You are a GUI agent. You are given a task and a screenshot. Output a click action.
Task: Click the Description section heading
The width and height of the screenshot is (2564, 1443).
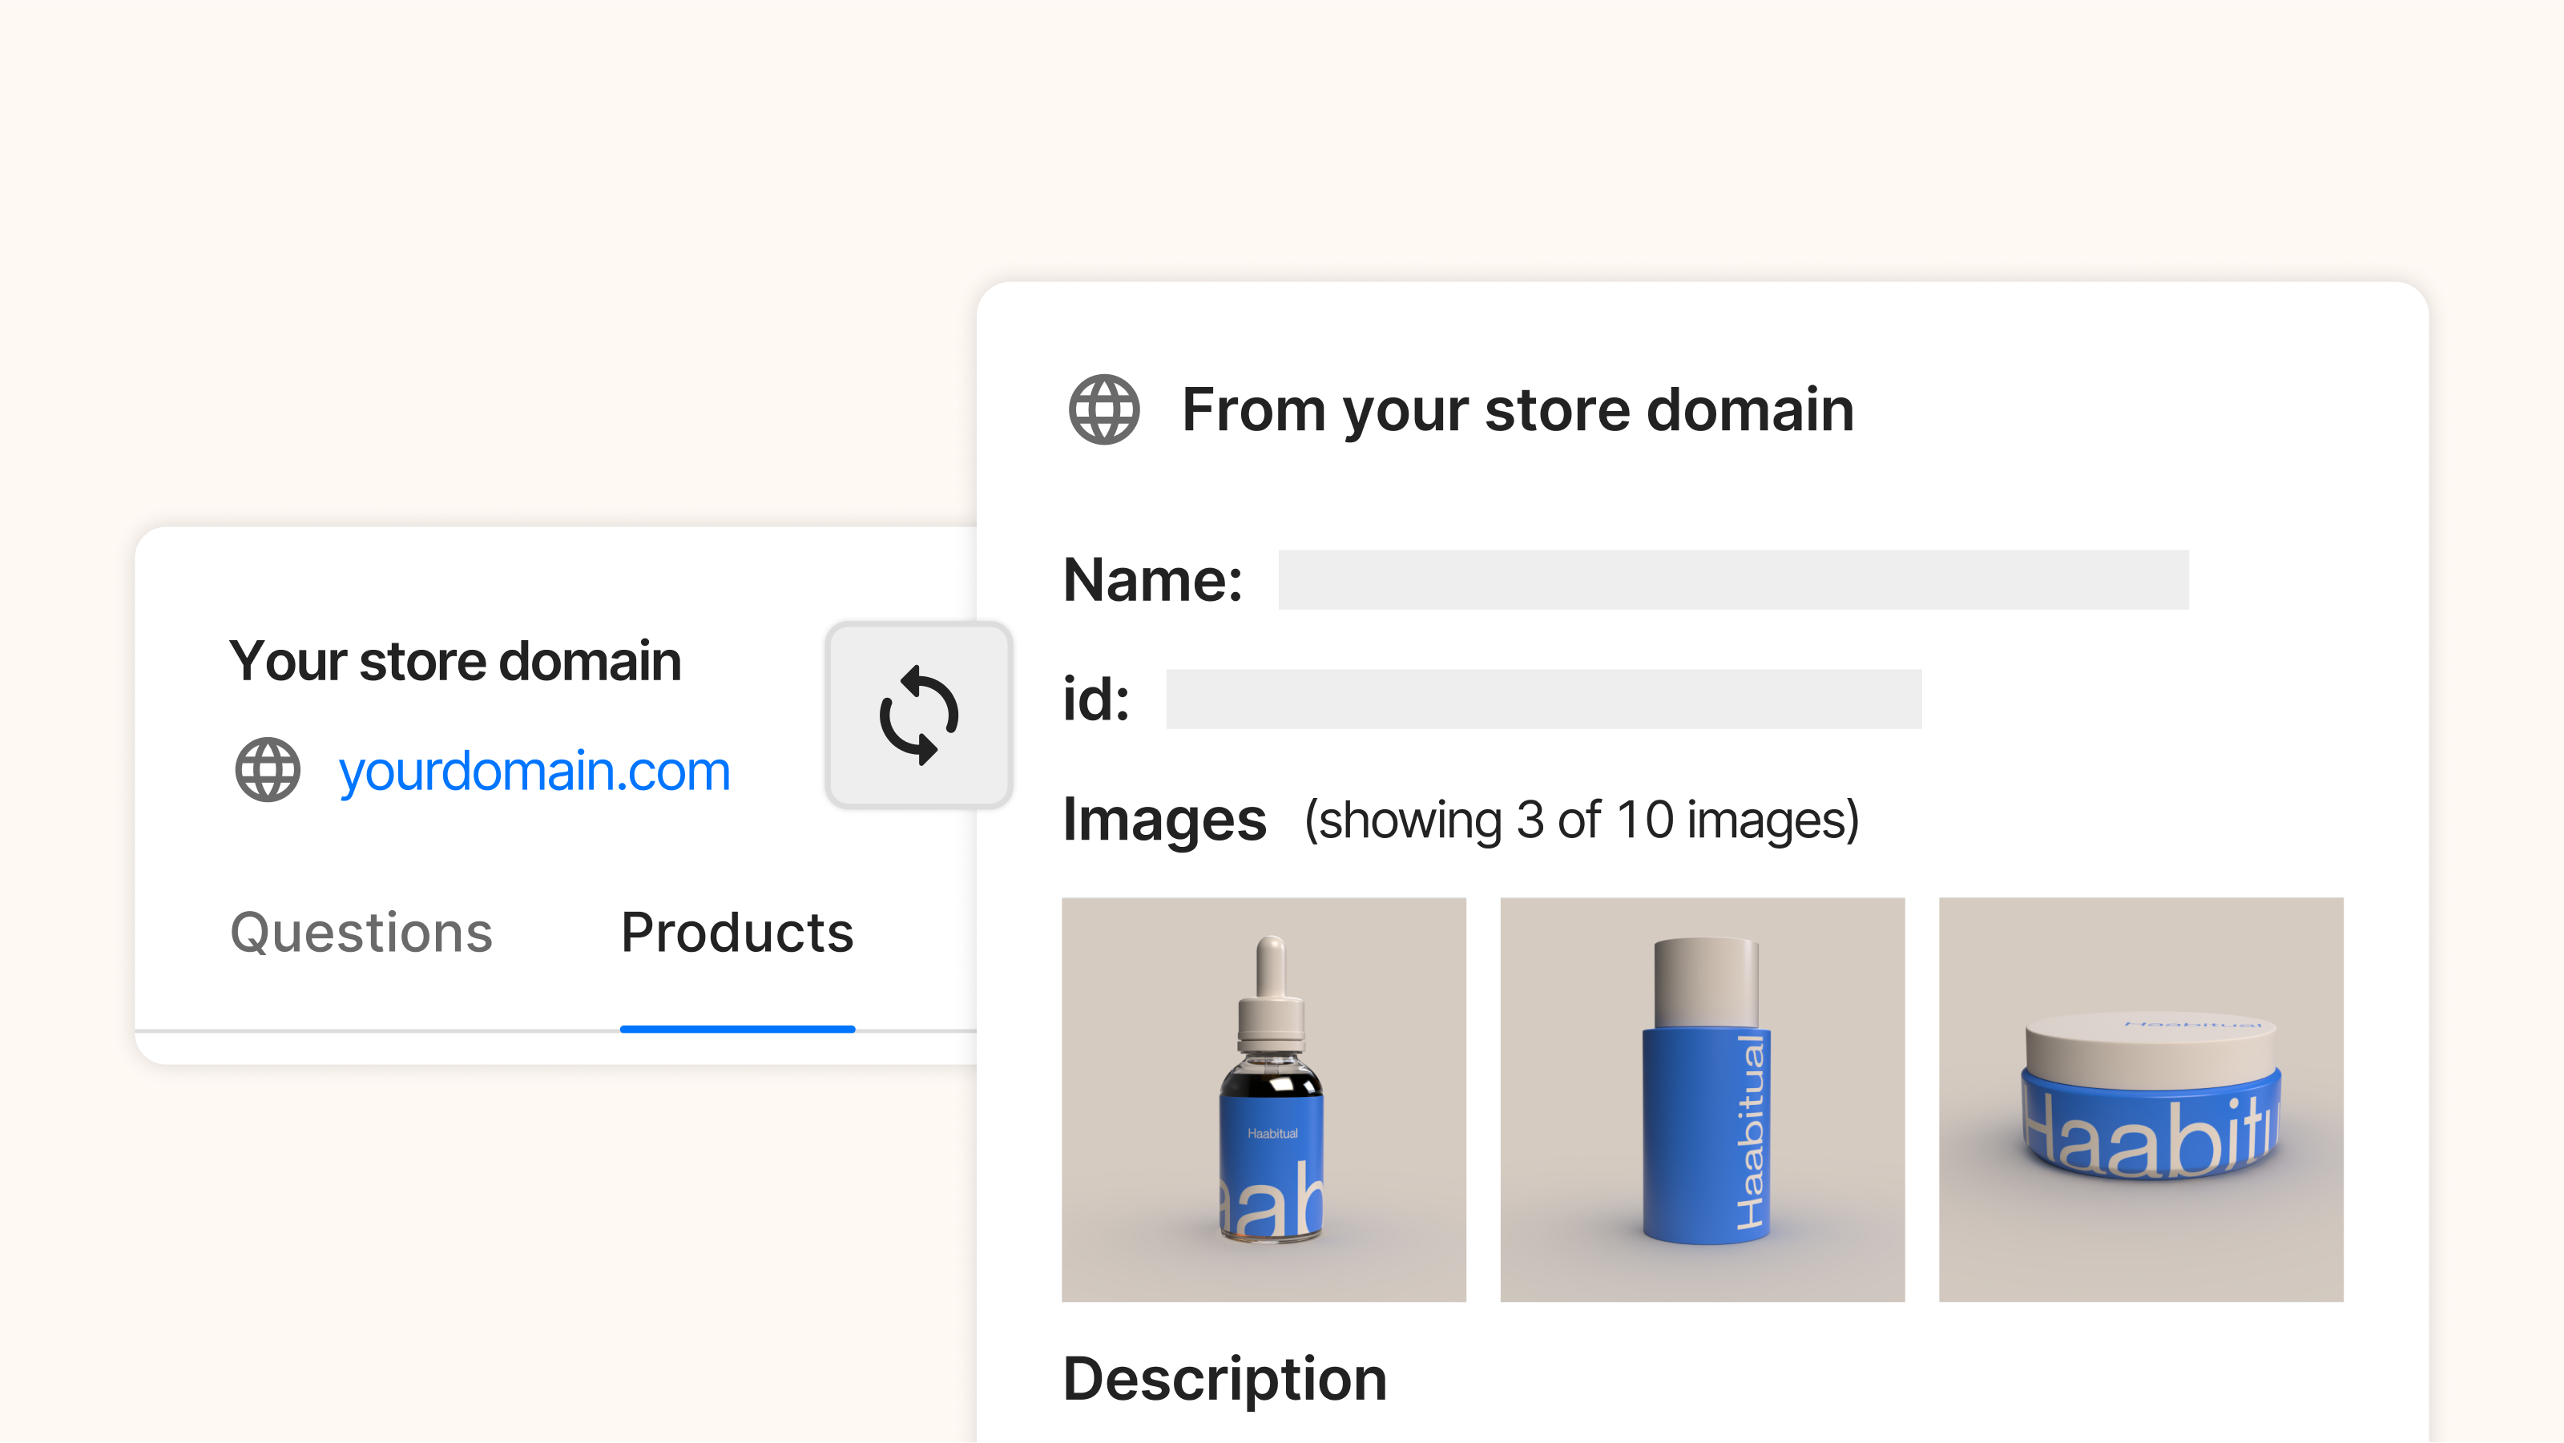pos(1224,1378)
